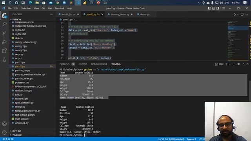Open the Search view in the activity bar

4,24
